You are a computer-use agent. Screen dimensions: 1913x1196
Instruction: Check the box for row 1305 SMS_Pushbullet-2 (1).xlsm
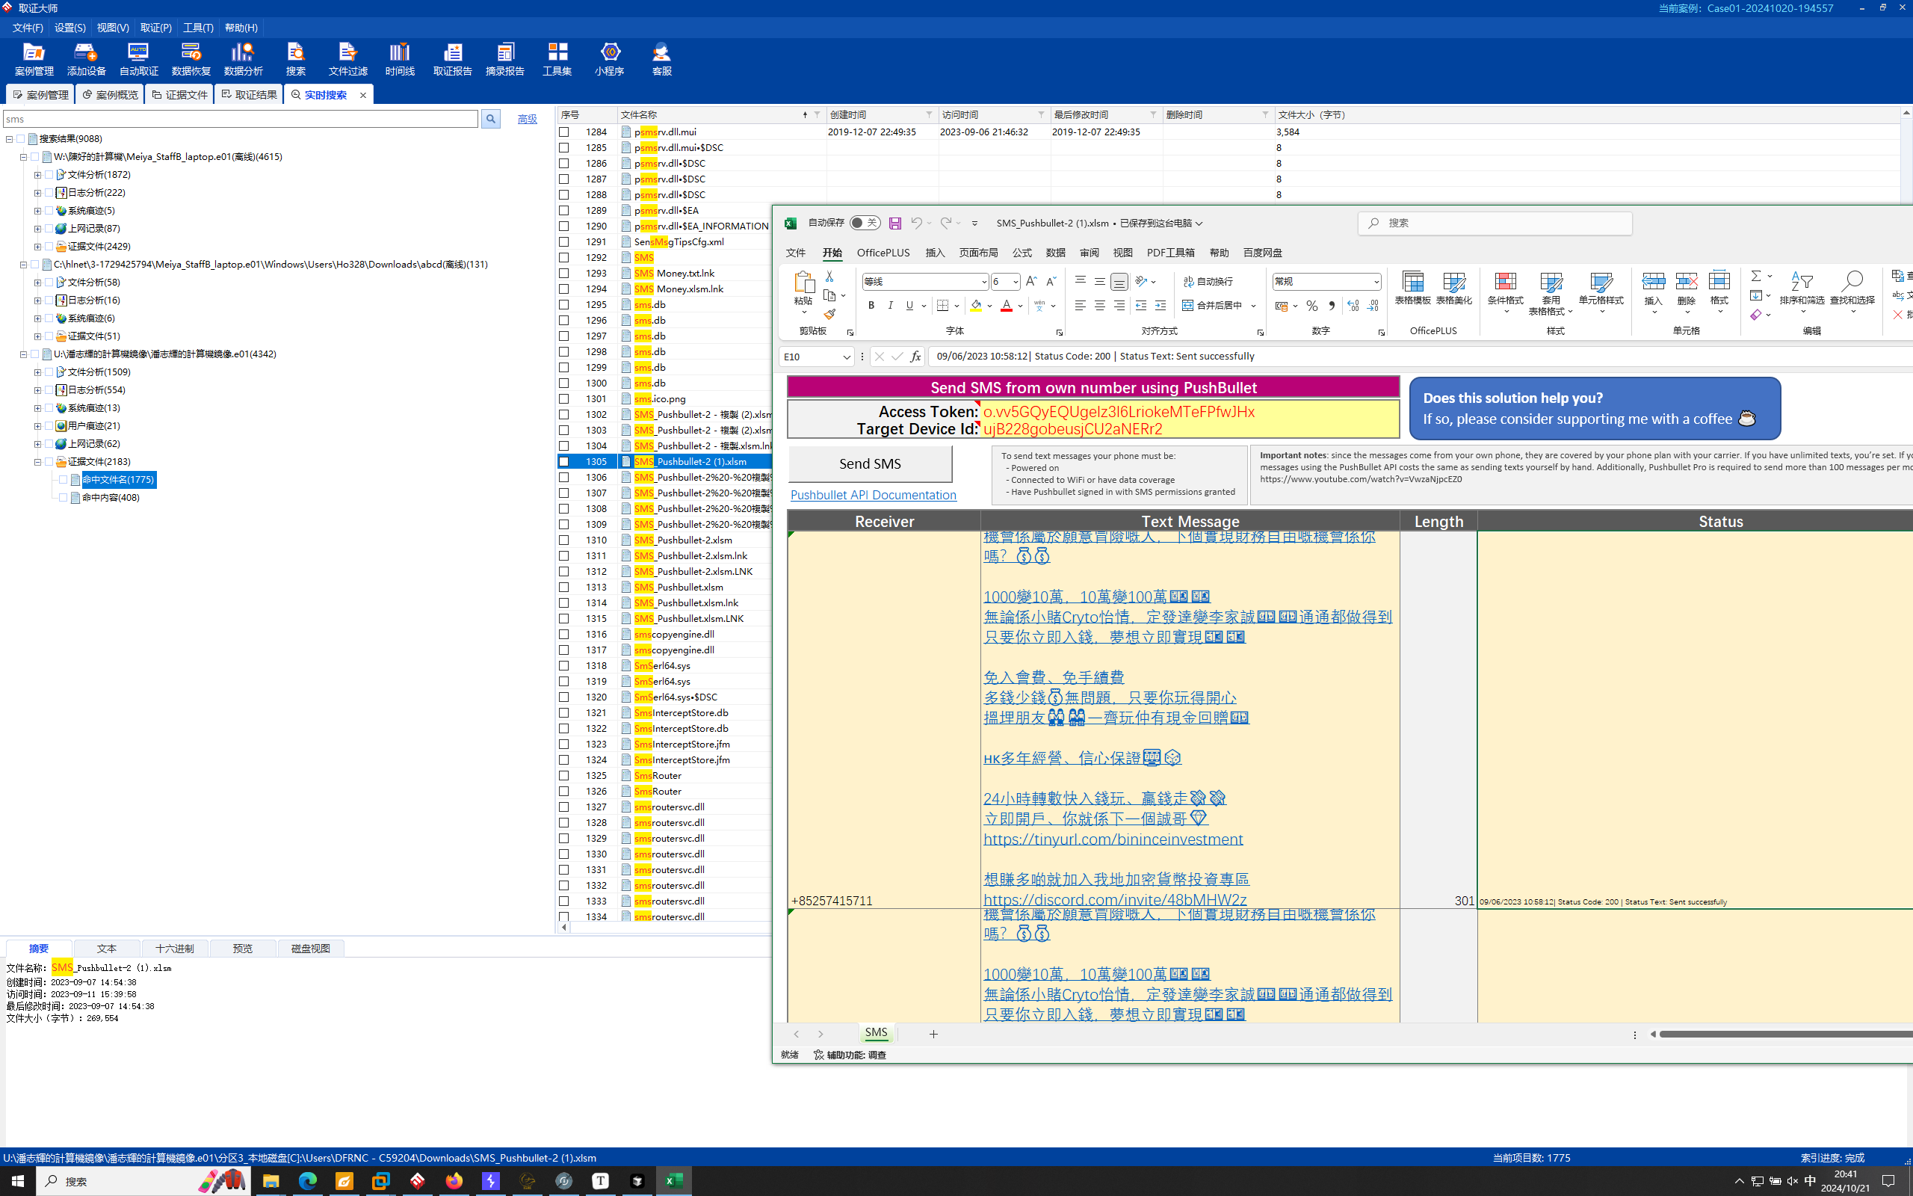(563, 462)
